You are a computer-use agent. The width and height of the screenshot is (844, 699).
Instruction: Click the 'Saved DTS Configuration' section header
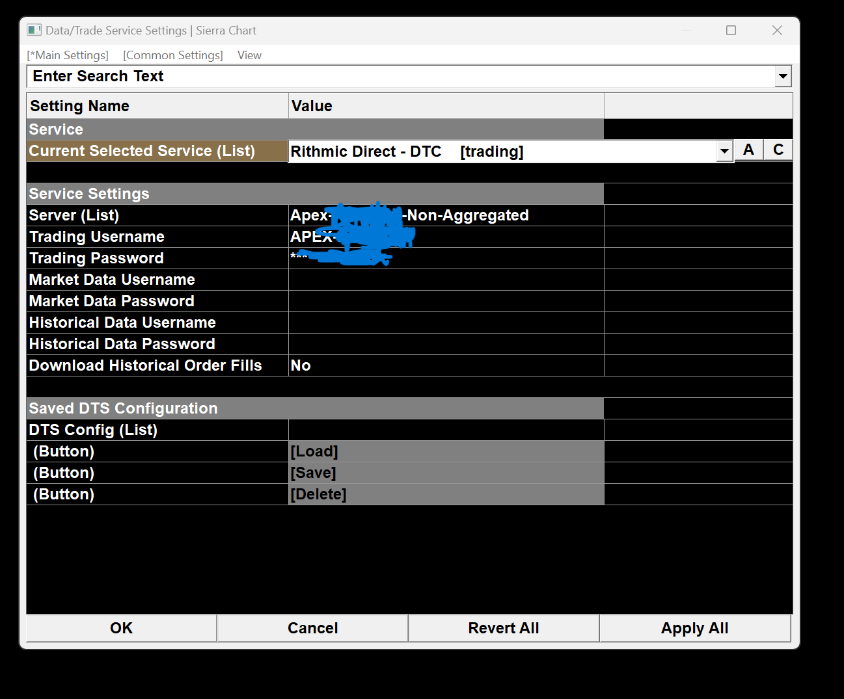point(316,408)
